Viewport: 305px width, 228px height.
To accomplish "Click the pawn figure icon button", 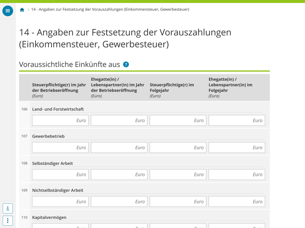I will (x=8, y=208).
